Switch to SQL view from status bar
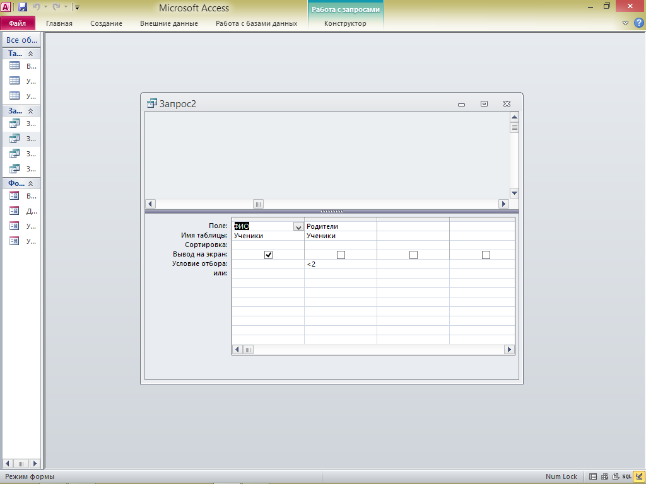Screen dimensions: 646x484 626,476
